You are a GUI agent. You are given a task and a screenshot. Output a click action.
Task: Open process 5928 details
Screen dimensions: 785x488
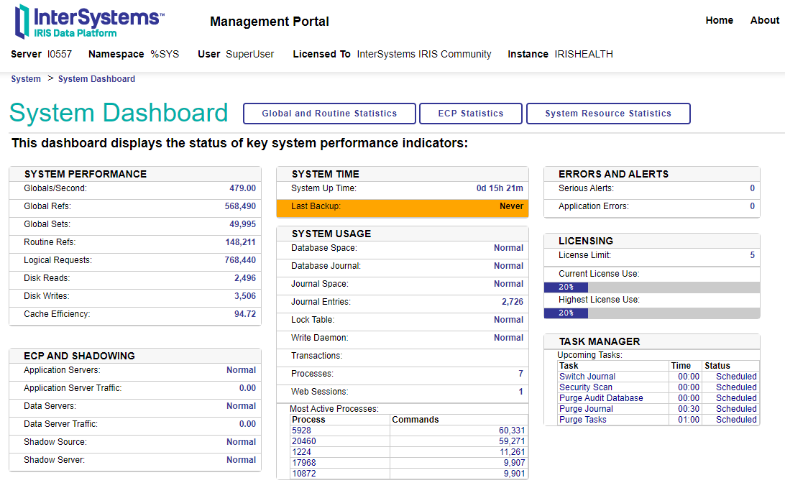[x=302, y=431]
